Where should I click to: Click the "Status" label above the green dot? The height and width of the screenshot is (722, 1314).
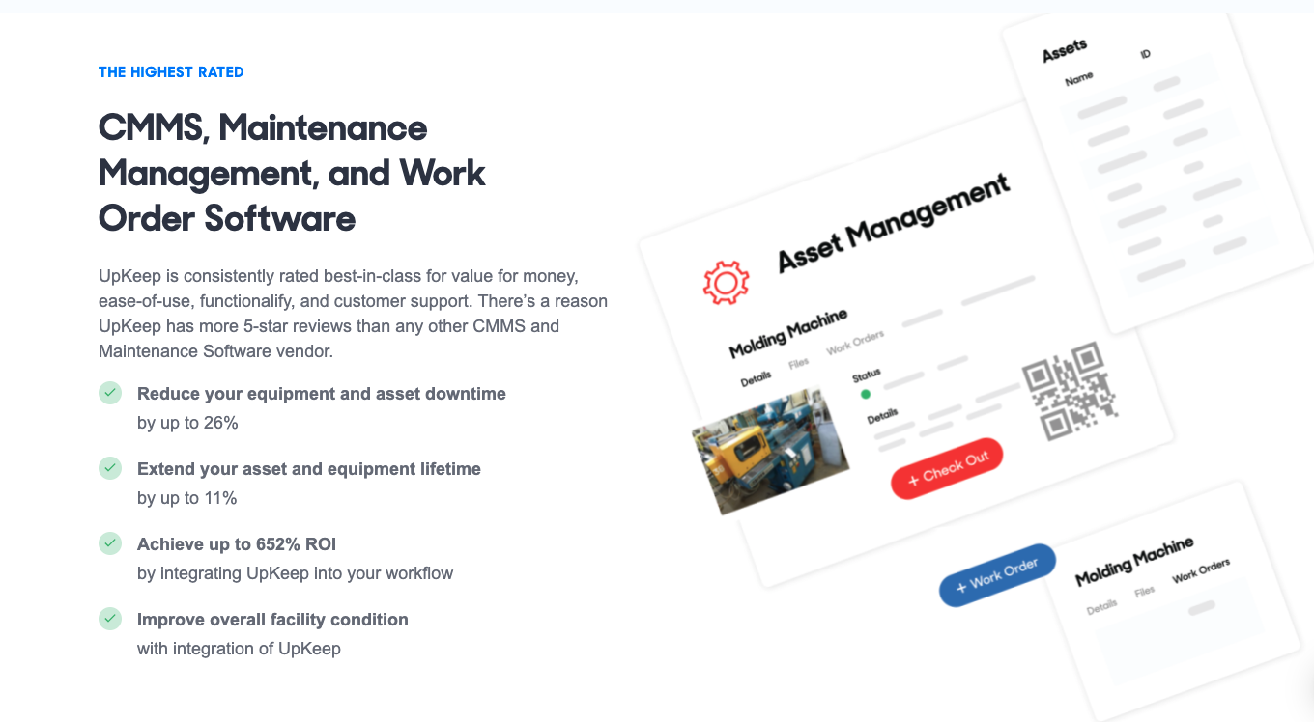(x=867, y=375)
